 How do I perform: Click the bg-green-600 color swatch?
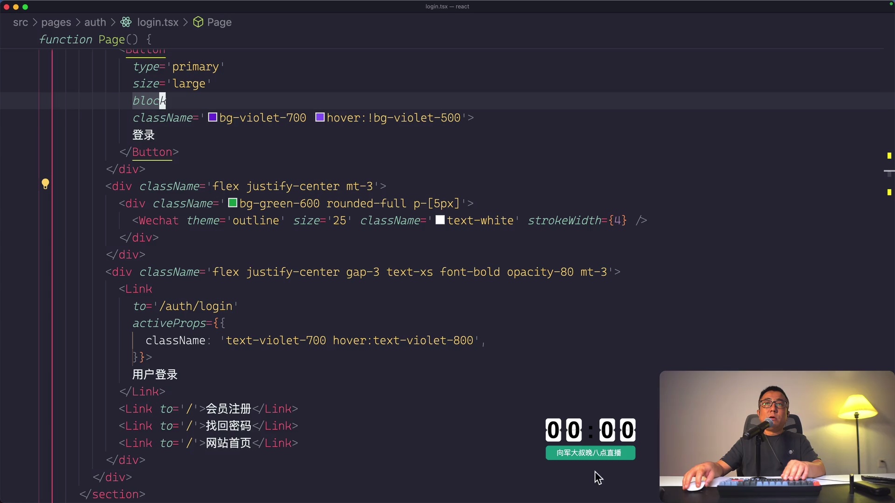click(233, 203)
